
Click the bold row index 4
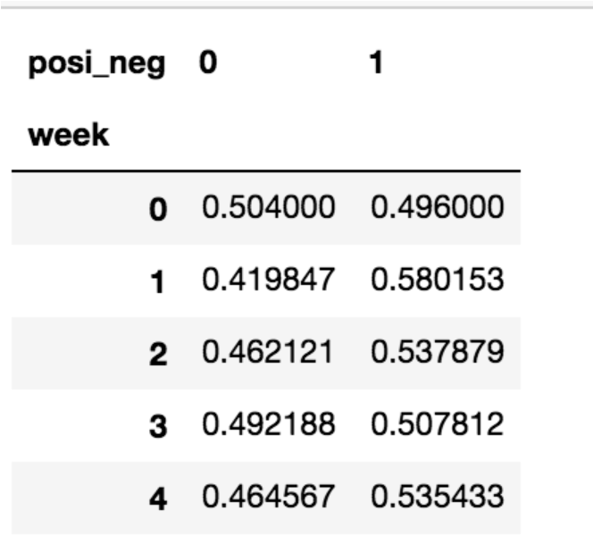[x=157, y=499]
